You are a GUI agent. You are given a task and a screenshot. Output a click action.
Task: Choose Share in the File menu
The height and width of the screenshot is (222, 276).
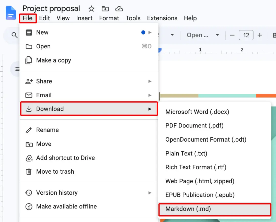89,81
